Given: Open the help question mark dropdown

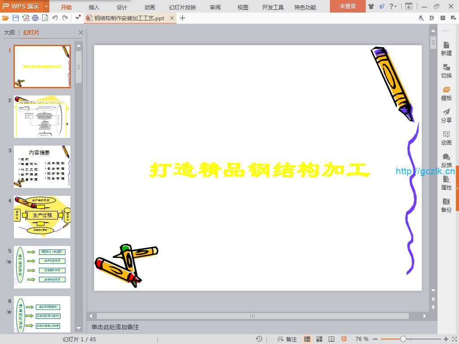Looking at the screenshot, I should (393, 7).
